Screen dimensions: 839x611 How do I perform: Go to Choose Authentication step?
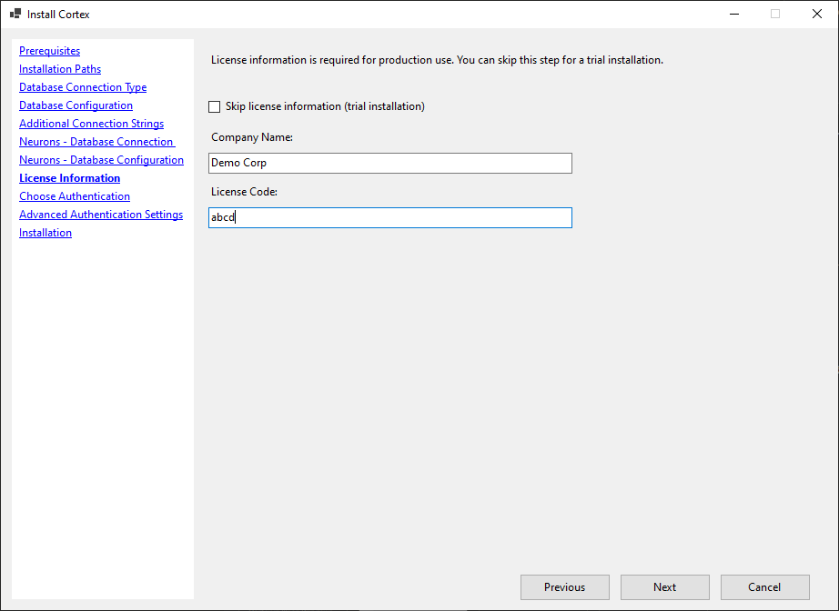tap(75, 196)
